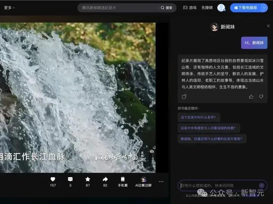Thumbs up the 新闻妹 AI answer
Screen dimensions: 273x204
251,96
